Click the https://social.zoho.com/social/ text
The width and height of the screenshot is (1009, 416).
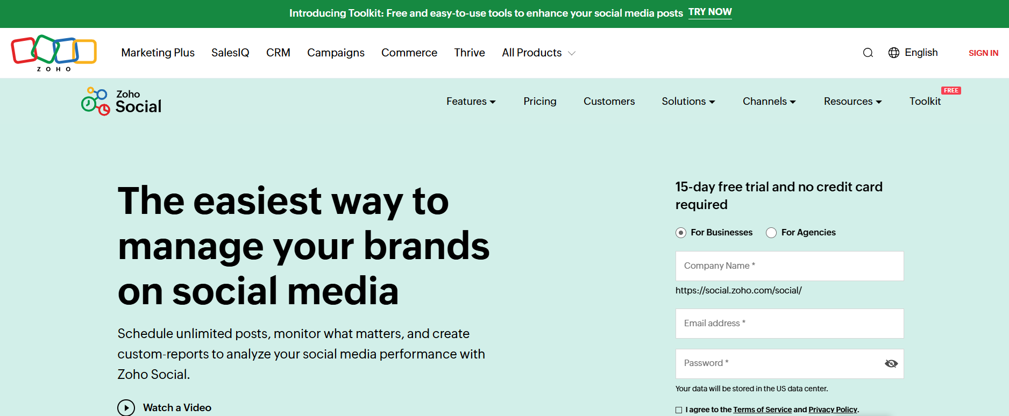tap(738, 290)
